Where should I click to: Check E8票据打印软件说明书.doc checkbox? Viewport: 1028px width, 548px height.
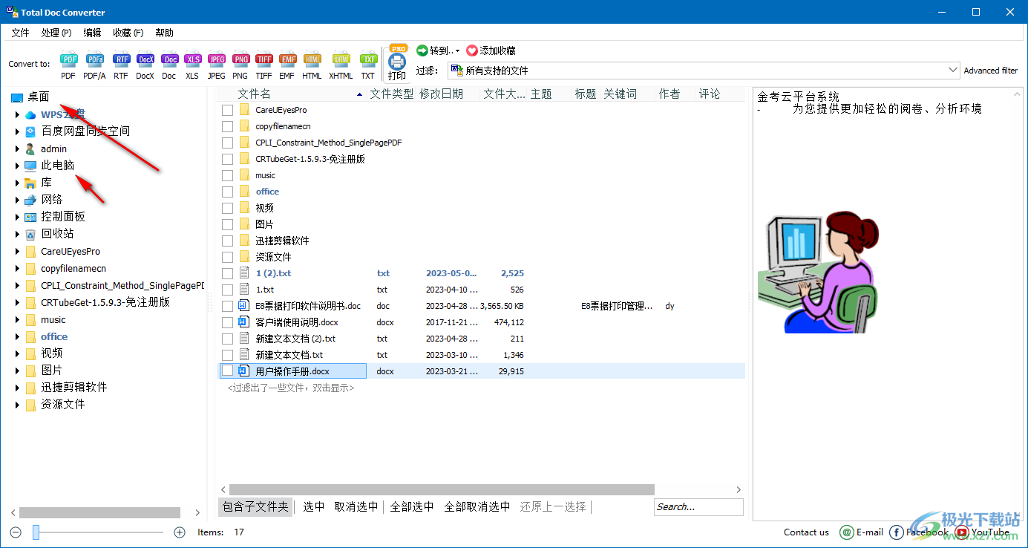pos(228,306)
